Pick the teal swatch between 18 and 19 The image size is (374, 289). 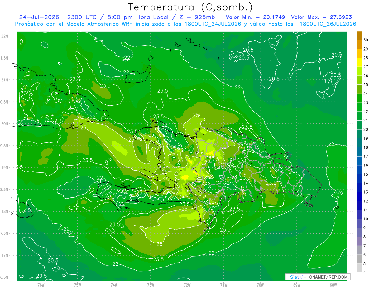click(359, 143)
